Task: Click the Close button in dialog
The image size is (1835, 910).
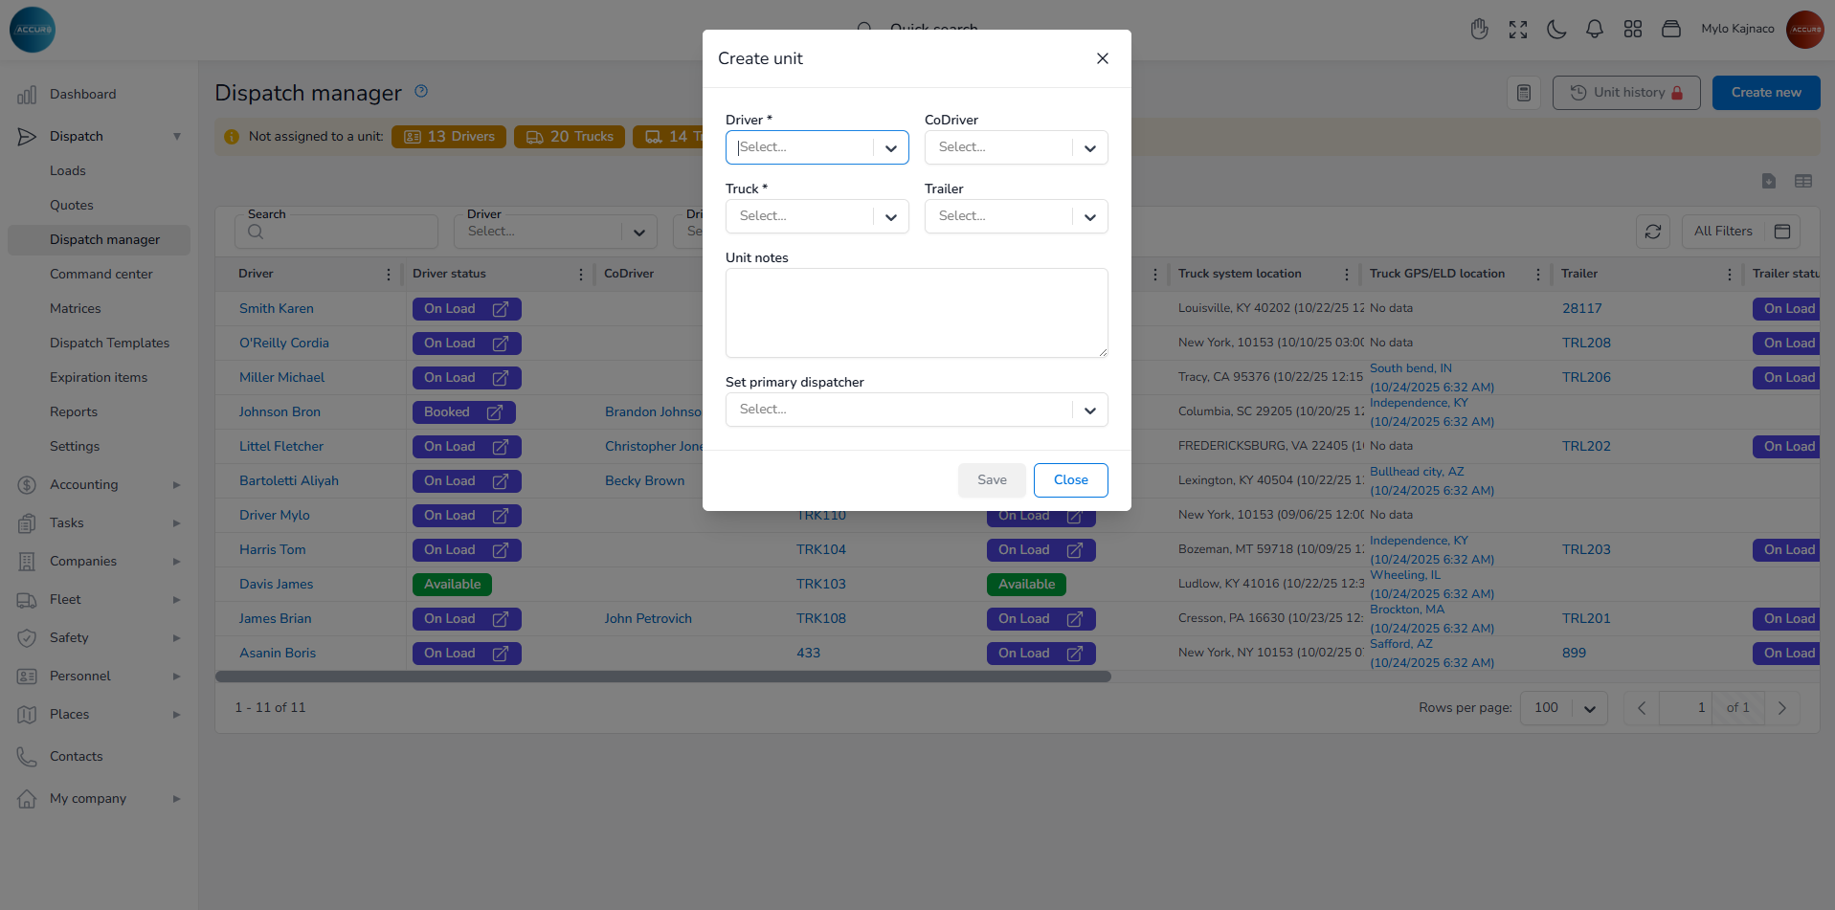Action: (1070, 480)
